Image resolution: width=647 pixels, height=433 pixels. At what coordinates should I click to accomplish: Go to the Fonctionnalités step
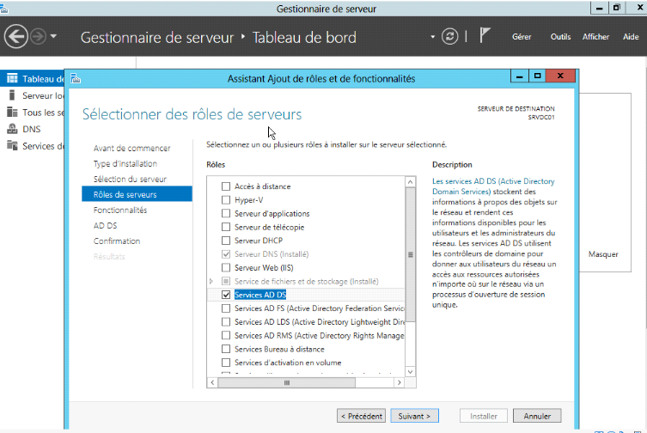click(120, 210)
